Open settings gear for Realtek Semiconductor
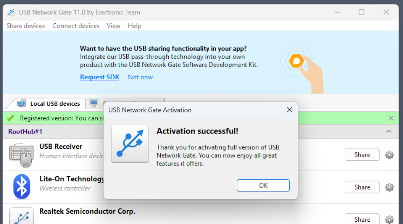This screenshot has width=403, height=224. 390,220
